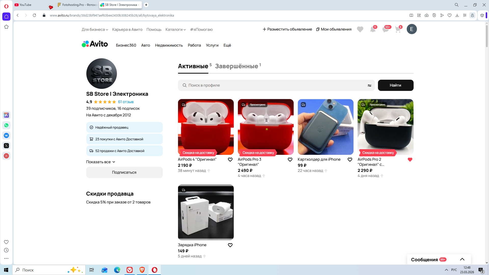
Task: Open VK in the Opera sidebar
Action: tap(6, 135)
